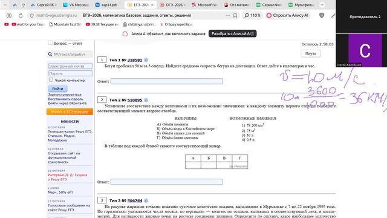Focus the 'Электронная почта' field
The width and height of the screenshot is (387, 218).
[70, 66]
